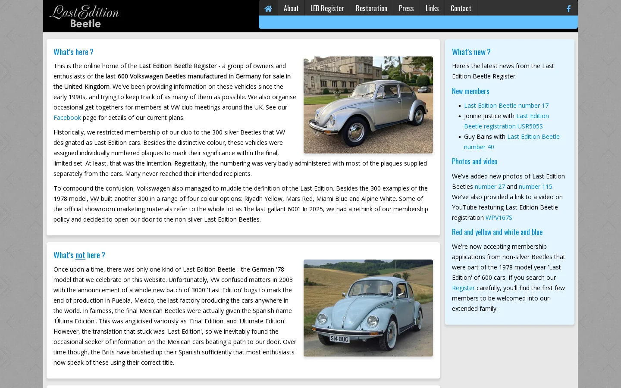Visit the Last Edition Beetle number 40 link
This screenshot has height=388, width=621.
tap(511, 142)
